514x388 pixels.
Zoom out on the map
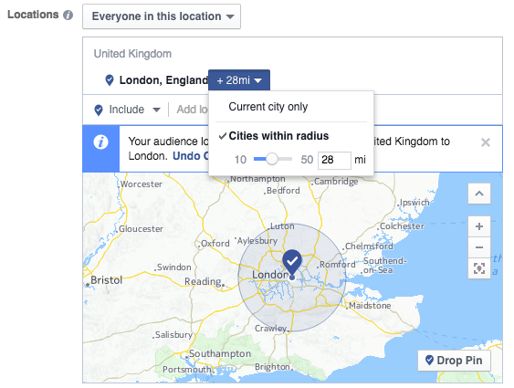click(479, 247)
